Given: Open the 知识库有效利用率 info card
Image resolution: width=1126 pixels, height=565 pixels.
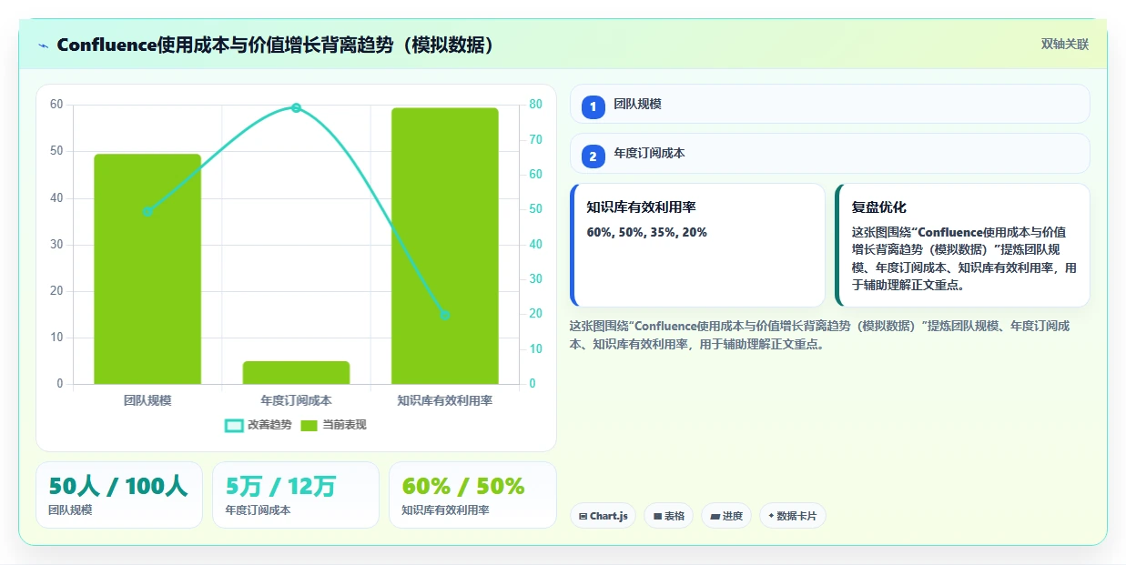Looking at the screenshot, I should point(697,246).
